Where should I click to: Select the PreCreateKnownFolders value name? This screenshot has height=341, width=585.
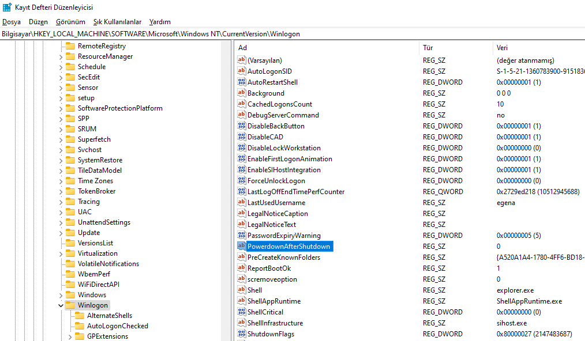pyautogui.click(x=283, y=257)
